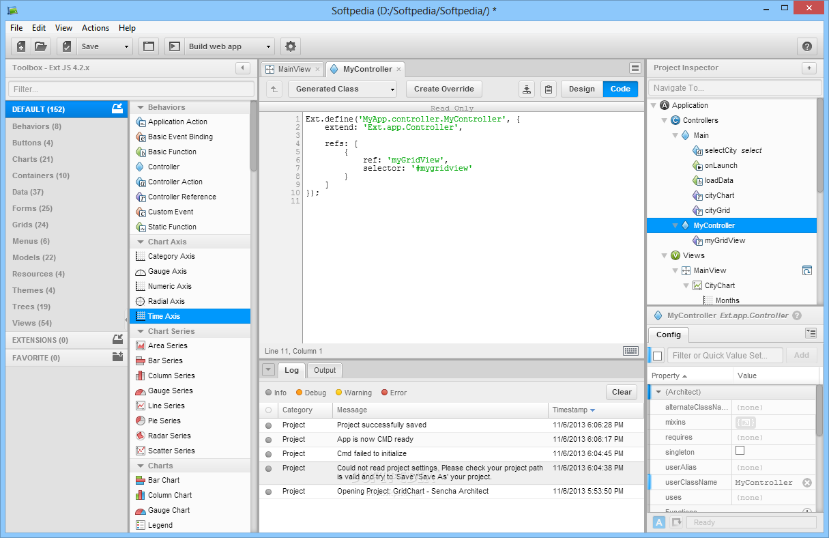Open the Settings gear in toolbar
Image resolution: width=829 pixels, height=538 pixels.
pyautogui.click(x=291, y=46)
